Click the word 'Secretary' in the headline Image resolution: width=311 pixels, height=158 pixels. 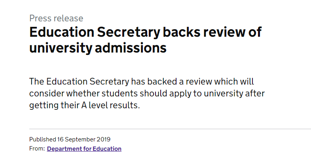[x=128, y=32]
